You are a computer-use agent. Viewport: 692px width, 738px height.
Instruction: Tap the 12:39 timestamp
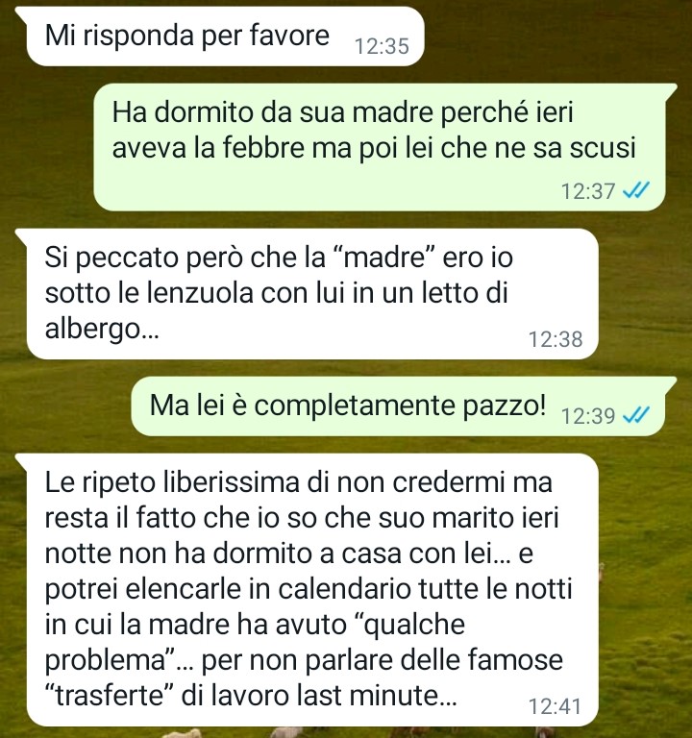[x=588, y=415]
